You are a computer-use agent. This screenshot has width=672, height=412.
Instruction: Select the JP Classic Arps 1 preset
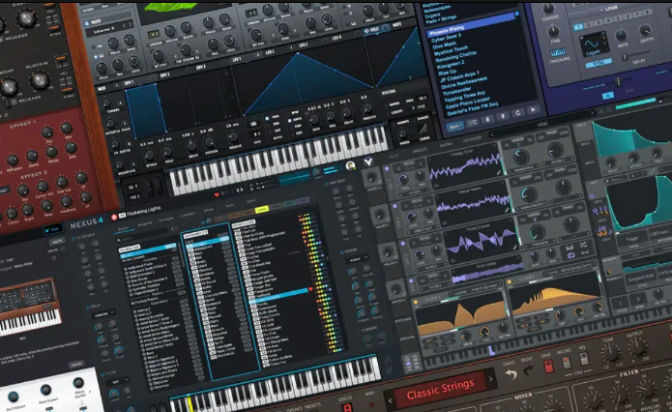(461, 76)
